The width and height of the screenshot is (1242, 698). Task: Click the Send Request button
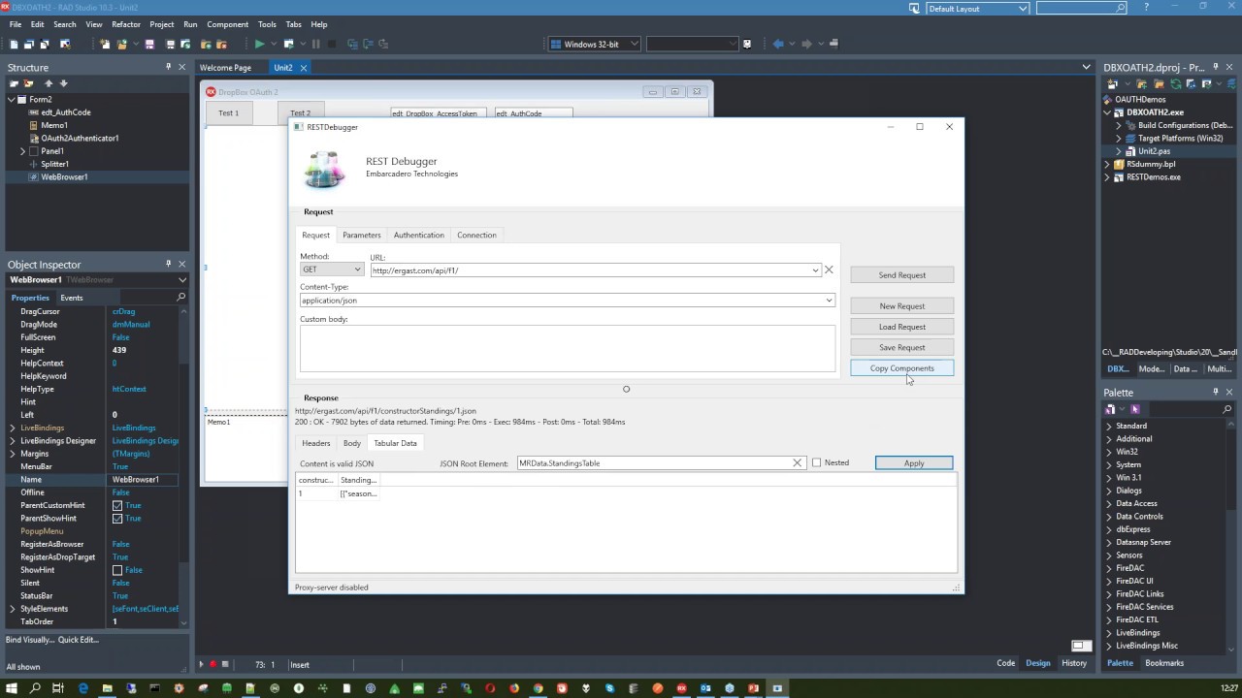tap(902, 275)
